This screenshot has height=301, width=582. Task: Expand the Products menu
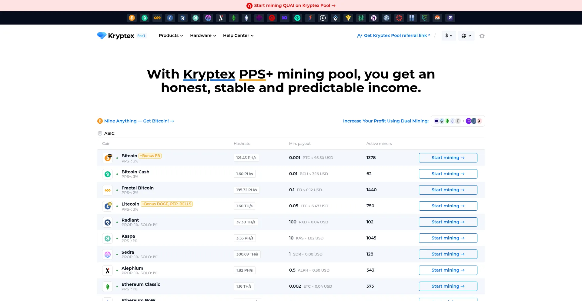point(171,35)
